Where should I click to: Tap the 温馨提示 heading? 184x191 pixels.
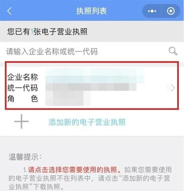pos(25,157)
